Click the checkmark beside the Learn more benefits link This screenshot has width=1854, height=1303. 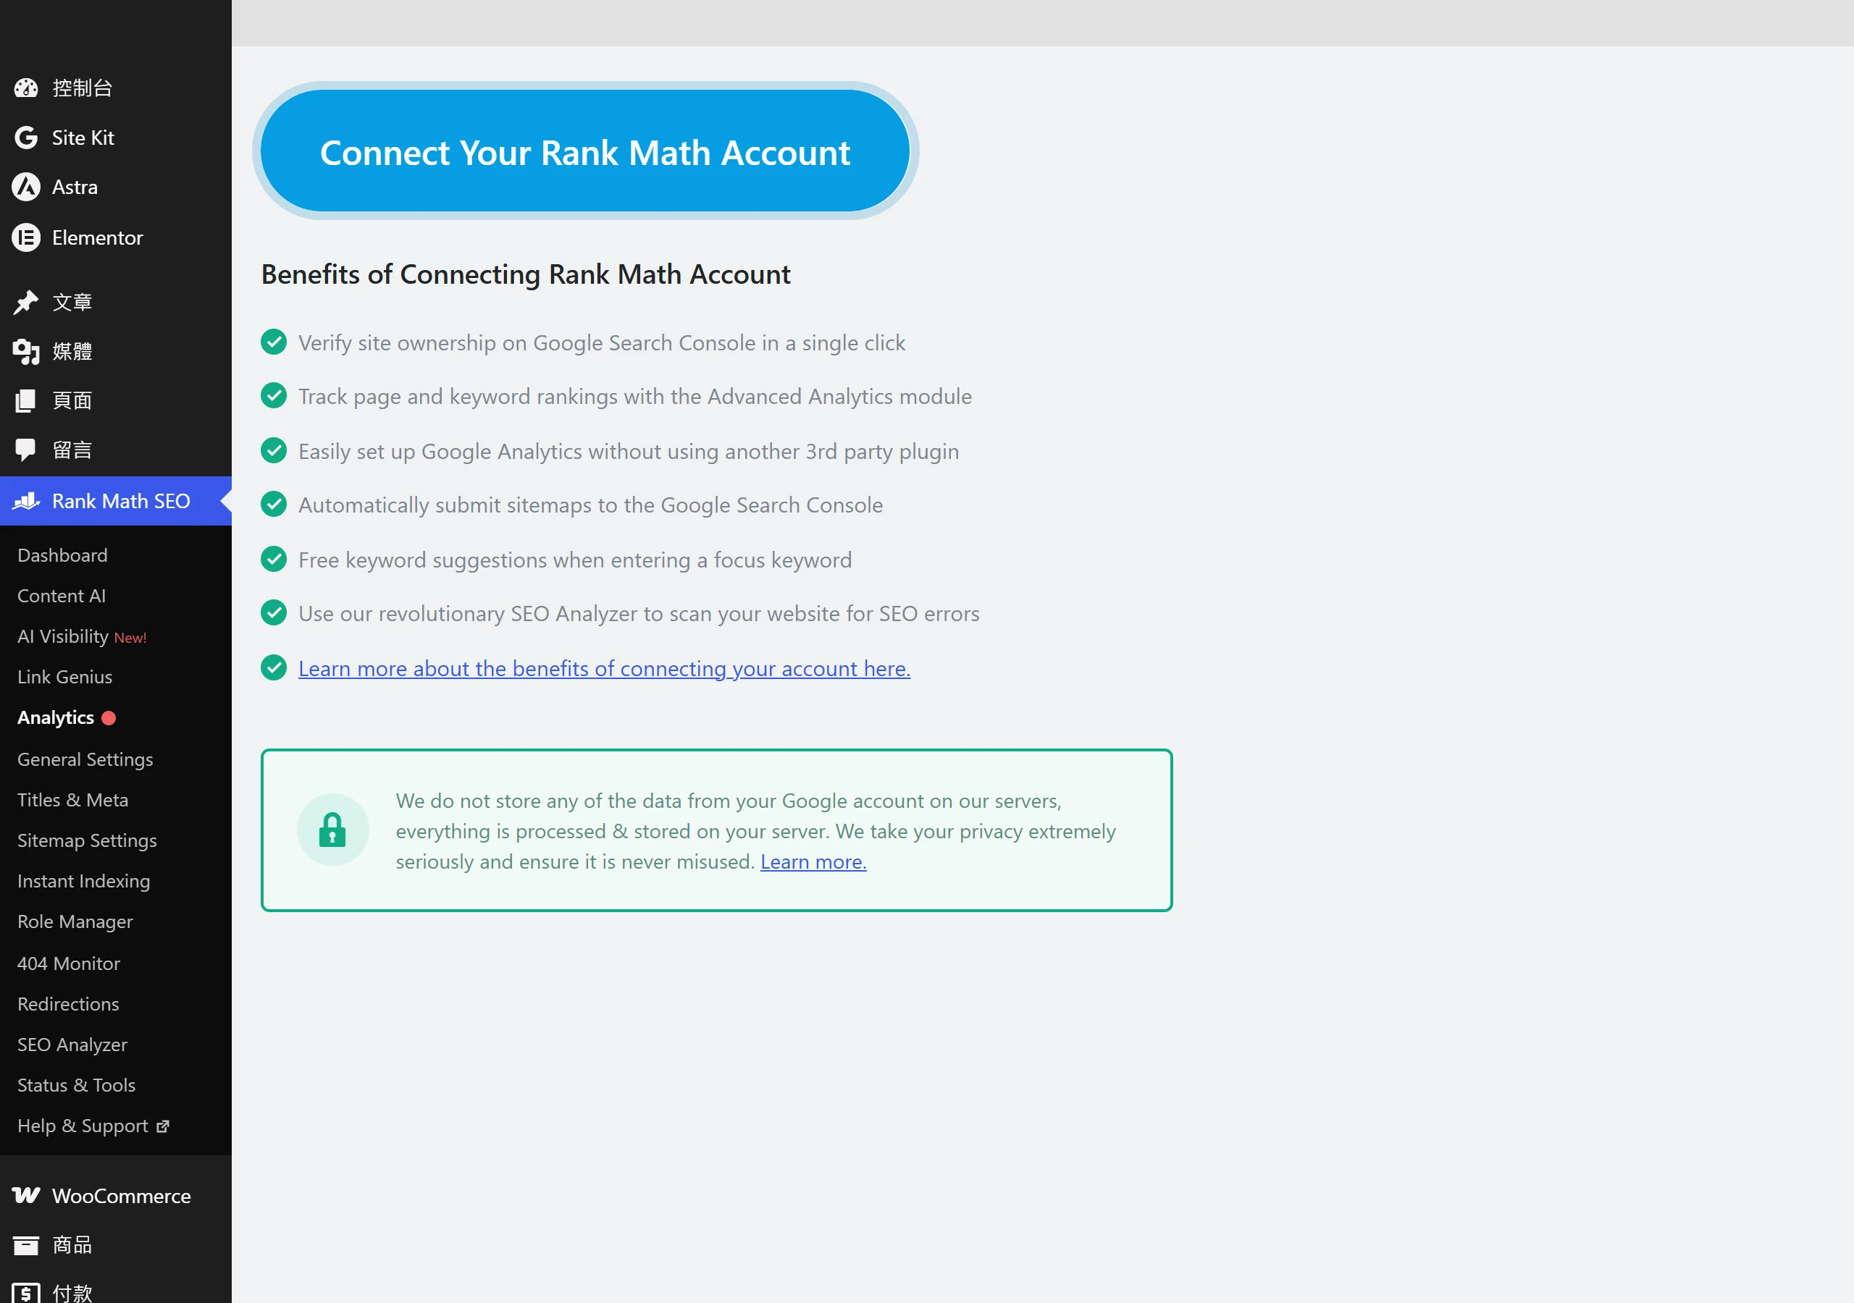[x=274, y=667]
